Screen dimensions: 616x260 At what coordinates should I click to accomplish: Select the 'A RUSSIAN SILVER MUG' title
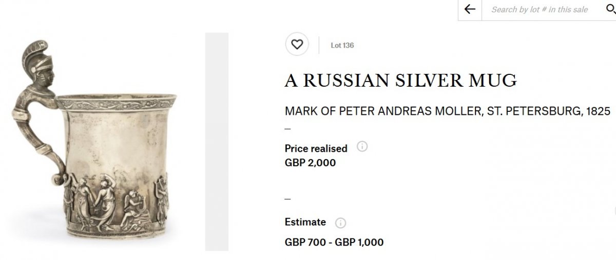[401, 82]
